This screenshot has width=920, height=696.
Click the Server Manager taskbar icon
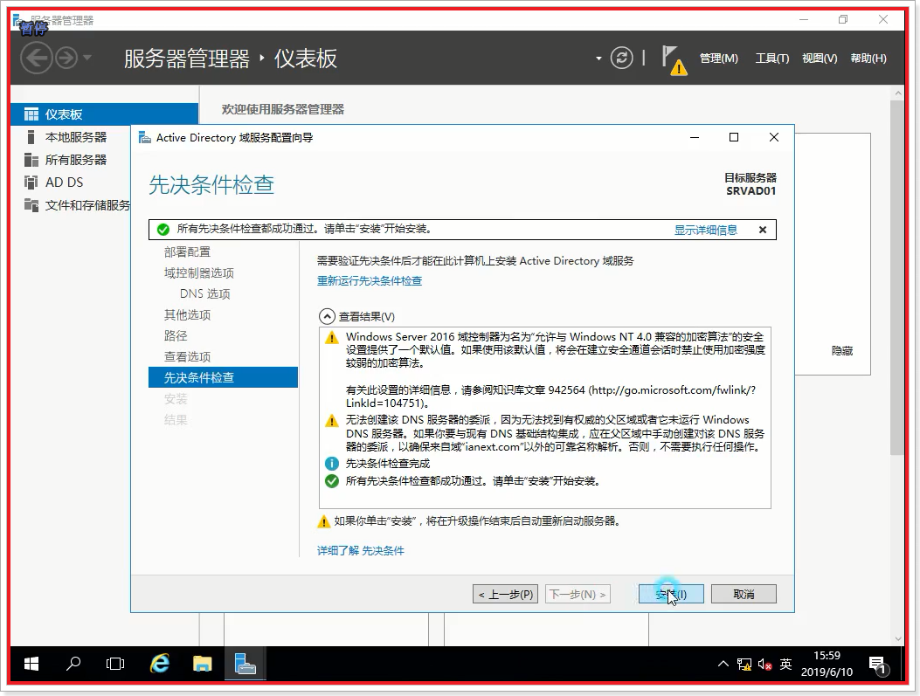[x=246, y=664]
